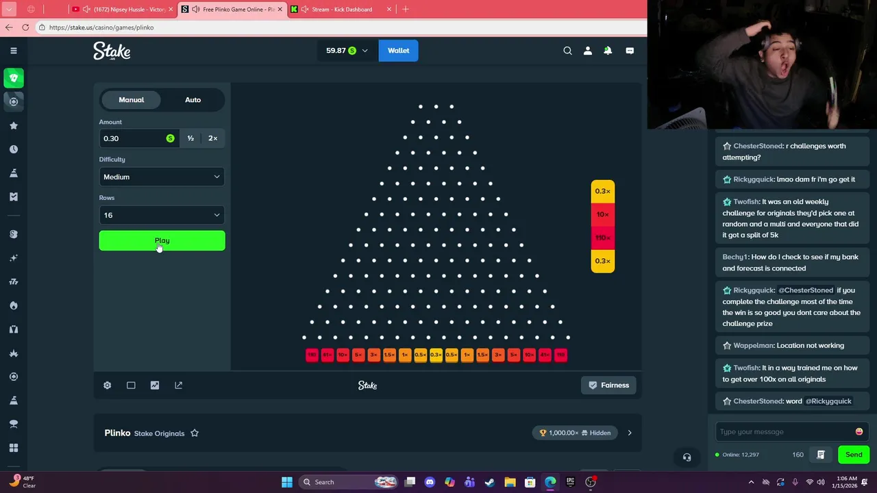Click the Windows Start button
Viewport: 877px width, 493px height.
click(x=287, y=482)
